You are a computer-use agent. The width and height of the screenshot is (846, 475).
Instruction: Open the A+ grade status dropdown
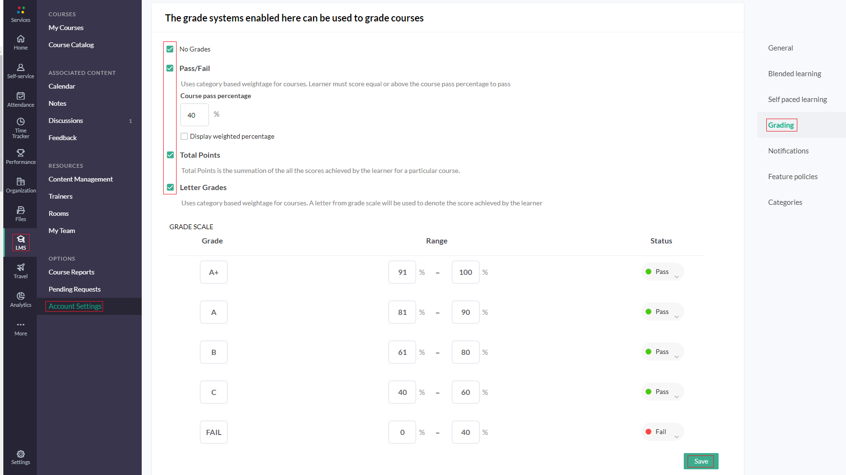(662, 272)
